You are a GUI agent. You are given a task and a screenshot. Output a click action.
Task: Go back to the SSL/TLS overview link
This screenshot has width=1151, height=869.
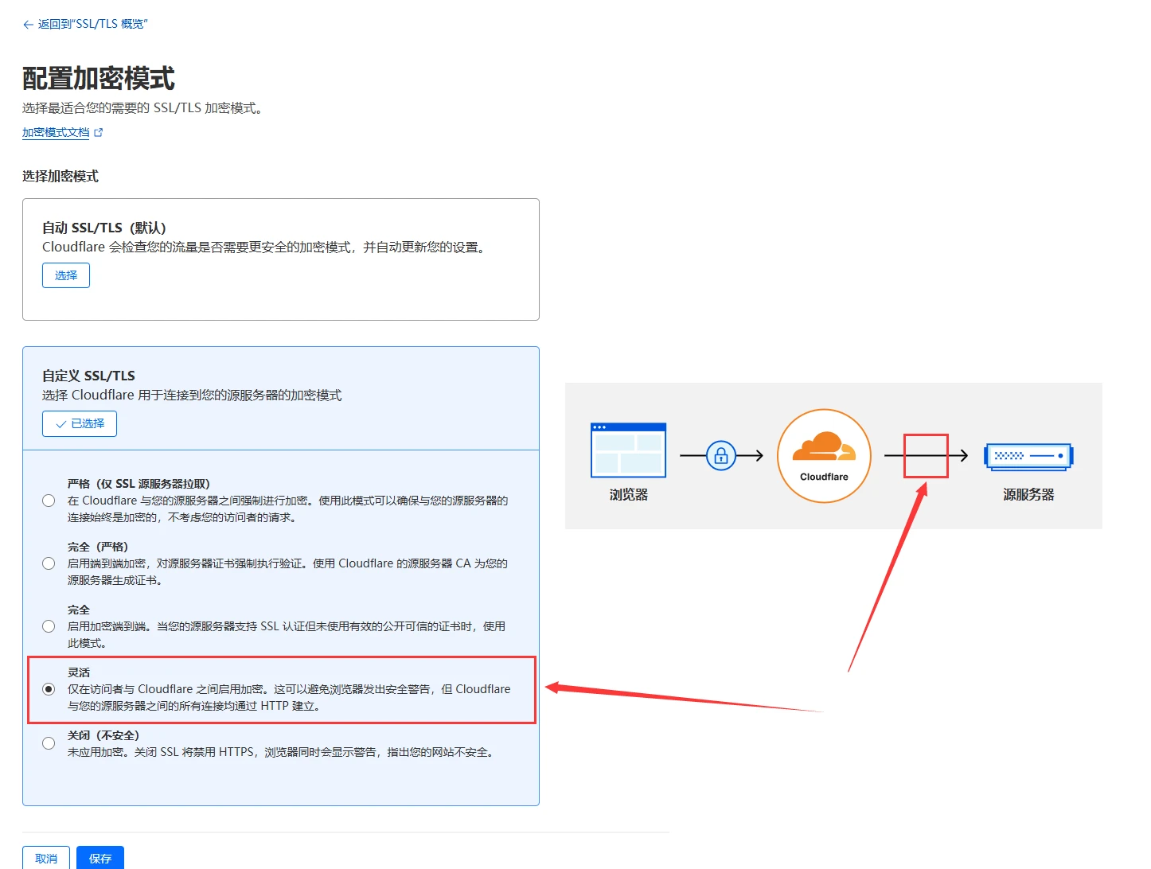pyautogui.click(x=85, y=24)
